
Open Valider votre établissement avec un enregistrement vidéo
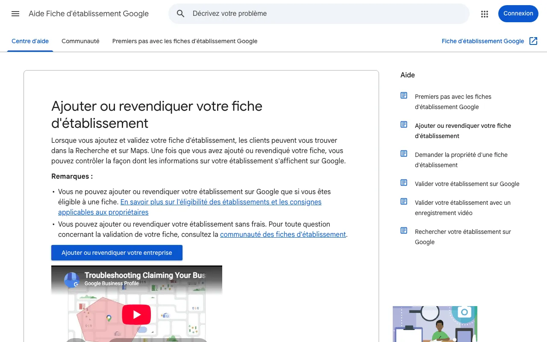pyautogui.click(x=463, y=208)
